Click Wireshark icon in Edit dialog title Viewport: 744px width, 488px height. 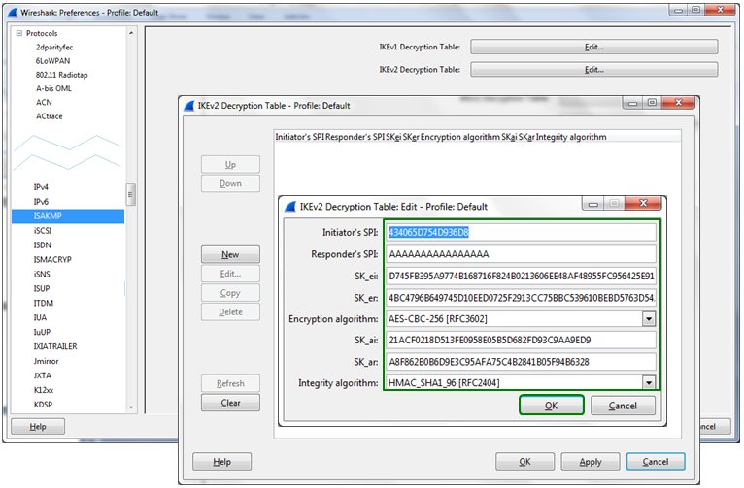(290, 207)
